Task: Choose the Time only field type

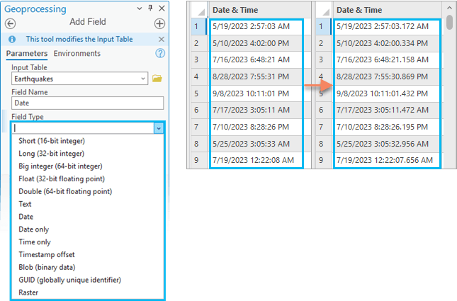Action: (35, 242)
